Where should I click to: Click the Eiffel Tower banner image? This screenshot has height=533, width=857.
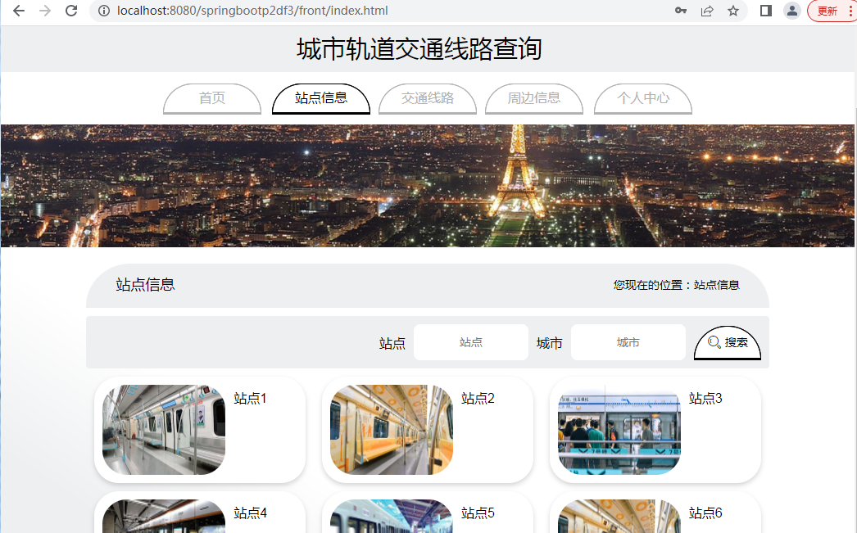[x=428, y=186]
